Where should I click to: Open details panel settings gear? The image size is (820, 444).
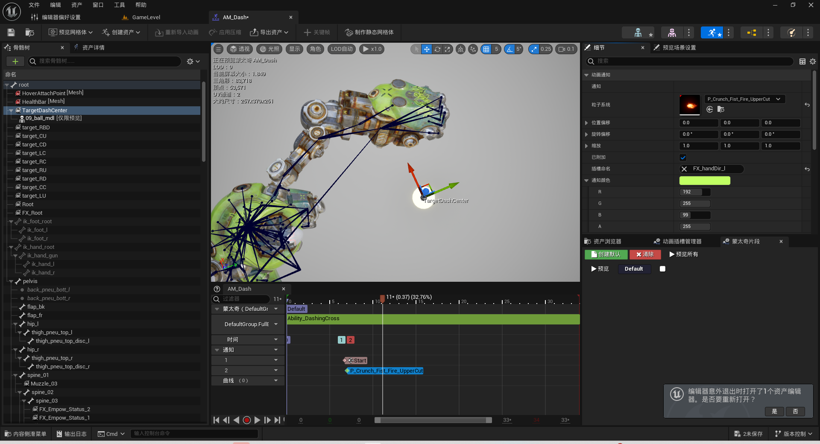click(x=813, y=61)
